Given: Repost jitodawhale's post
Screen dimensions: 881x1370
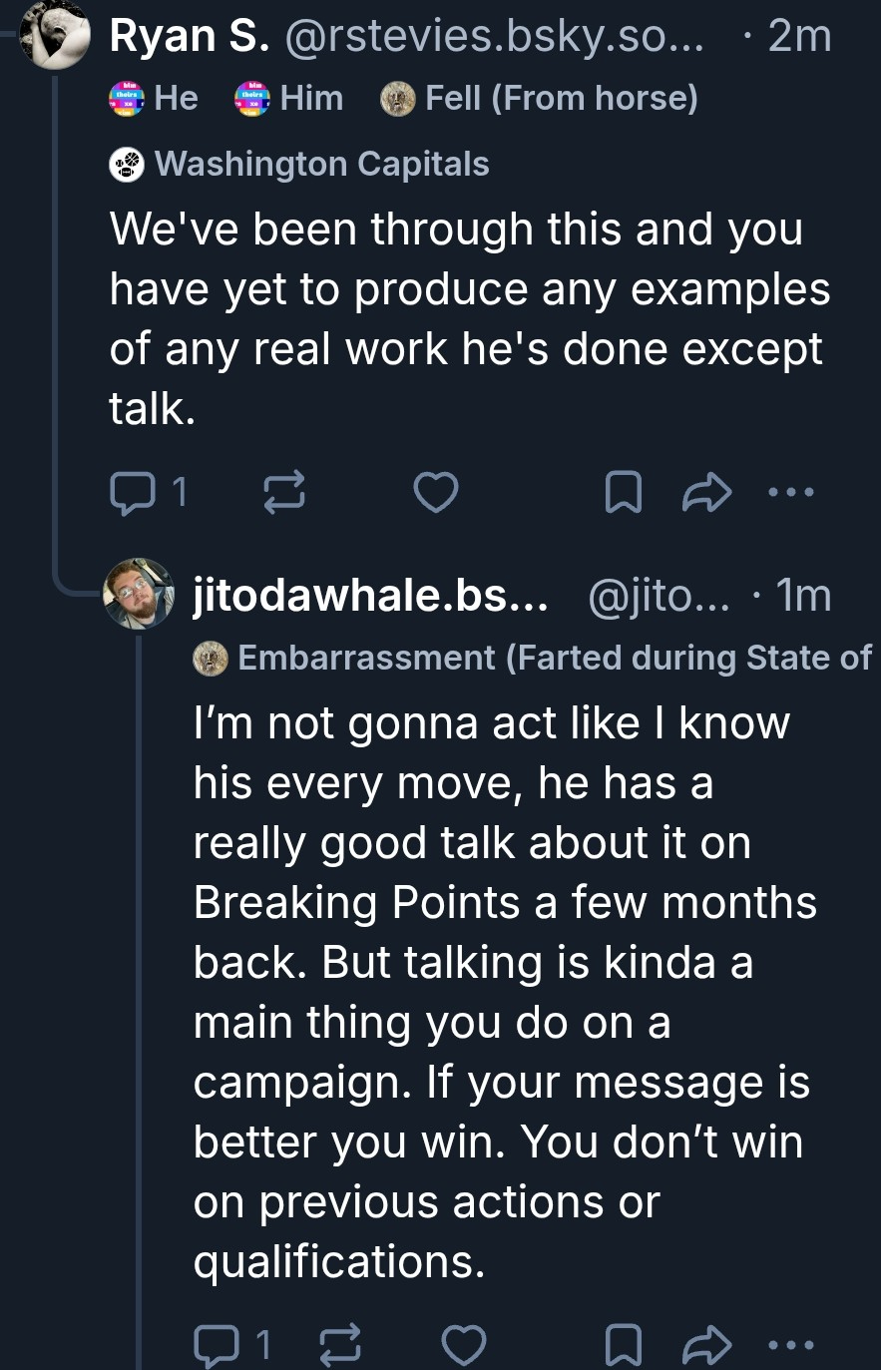Looking at the screenshot, I should [339, 1346].
